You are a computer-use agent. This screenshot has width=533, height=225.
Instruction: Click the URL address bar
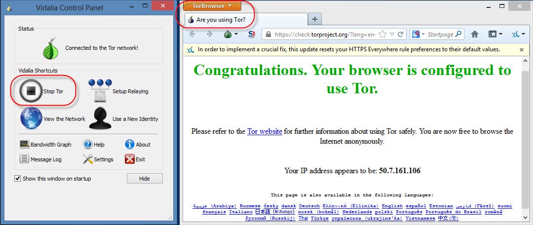tap(326, 35)
